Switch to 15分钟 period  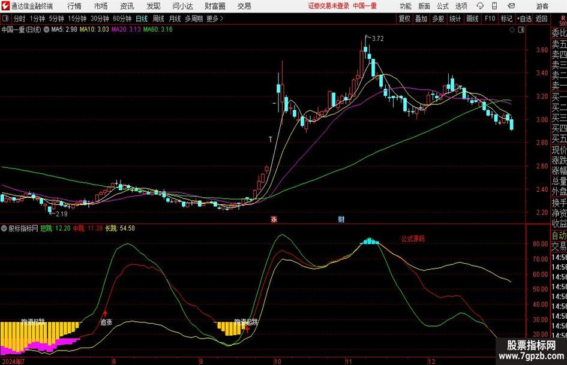pos(77,19)
